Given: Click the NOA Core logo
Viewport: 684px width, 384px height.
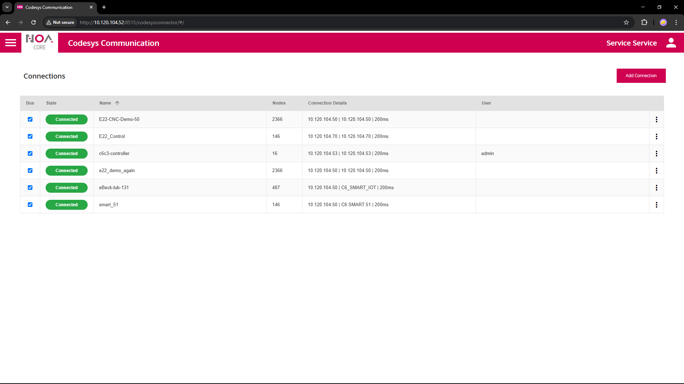Looking at the screenshot, I should tap(40, 43).
